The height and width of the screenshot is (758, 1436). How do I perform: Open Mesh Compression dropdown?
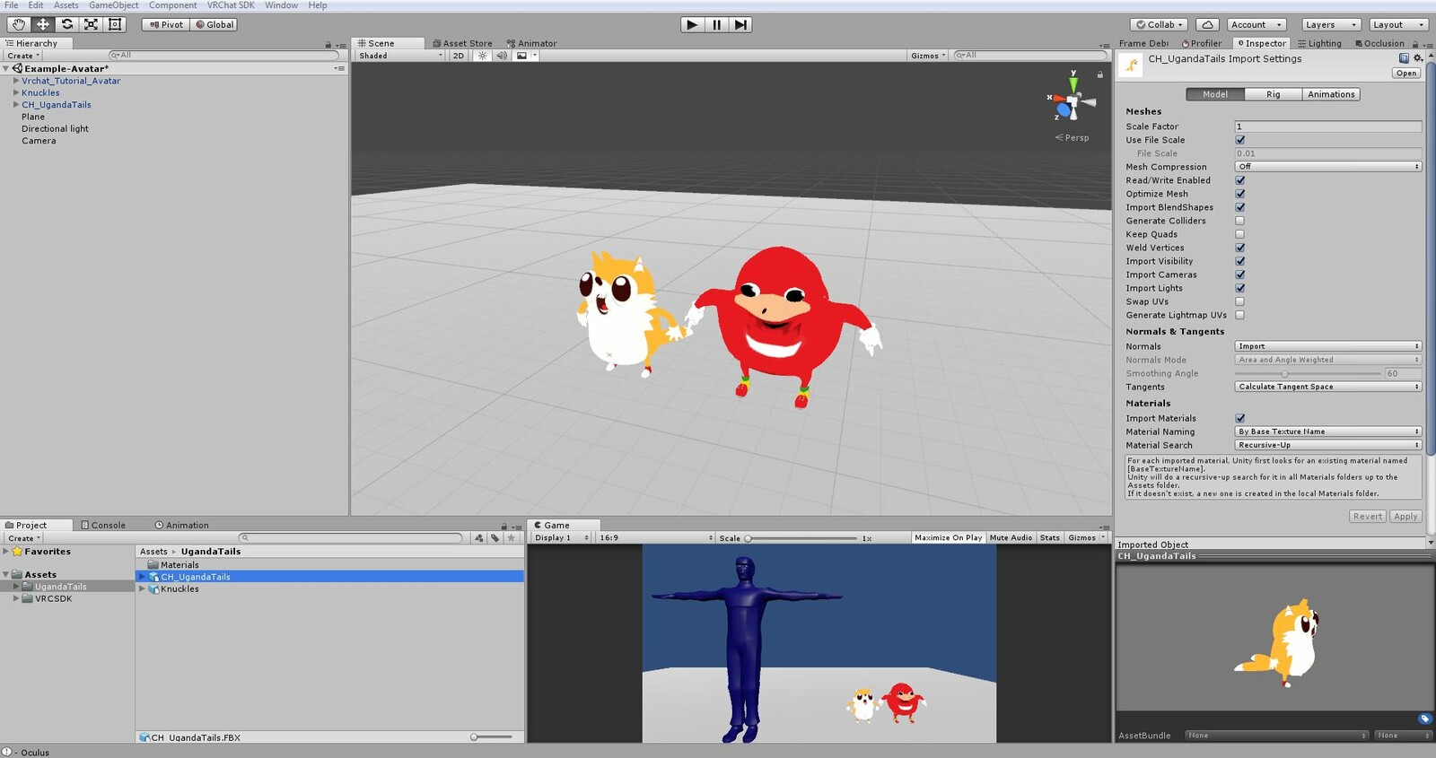[1328, 167]
